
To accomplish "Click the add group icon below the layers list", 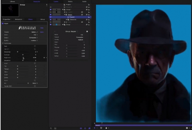I will pos(55,128).
